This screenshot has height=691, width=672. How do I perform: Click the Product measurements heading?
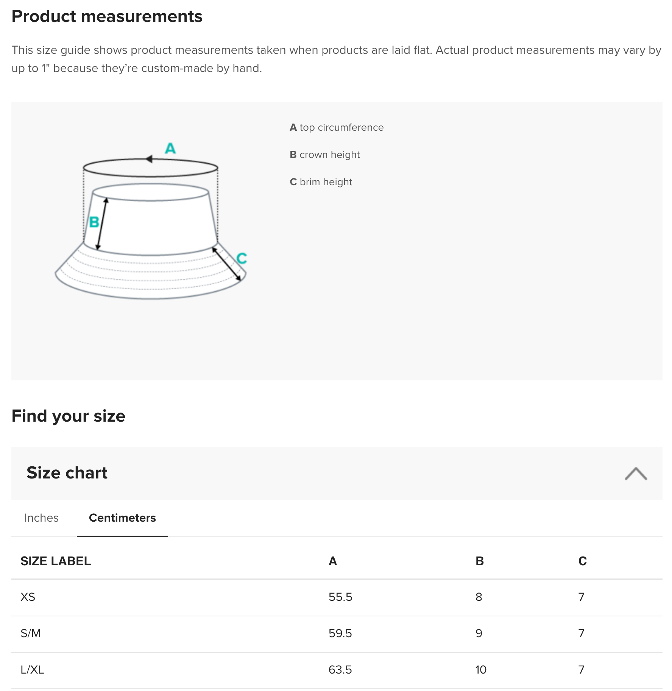[x=107, y=16]
